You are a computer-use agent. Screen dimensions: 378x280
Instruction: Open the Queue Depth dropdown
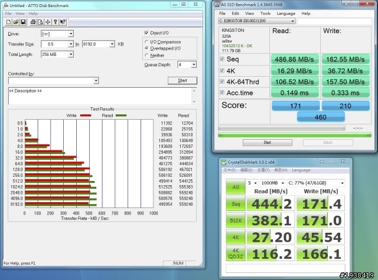(194, 64)
